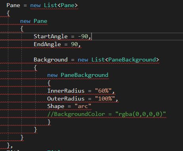Click the closing brace with comma "},"
Viewport: 183px width, 151px height.
click(x=10, y=145)
